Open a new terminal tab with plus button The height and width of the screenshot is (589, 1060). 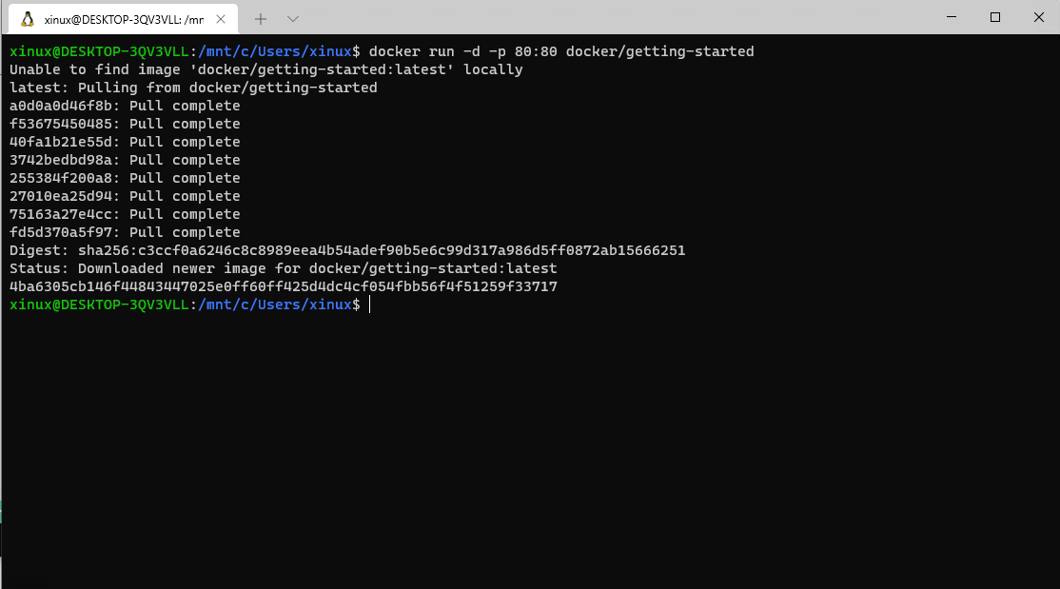261,18
